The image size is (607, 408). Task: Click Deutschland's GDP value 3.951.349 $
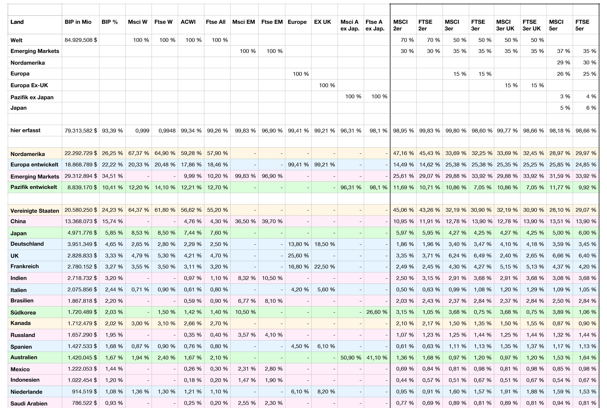point(82,244)
